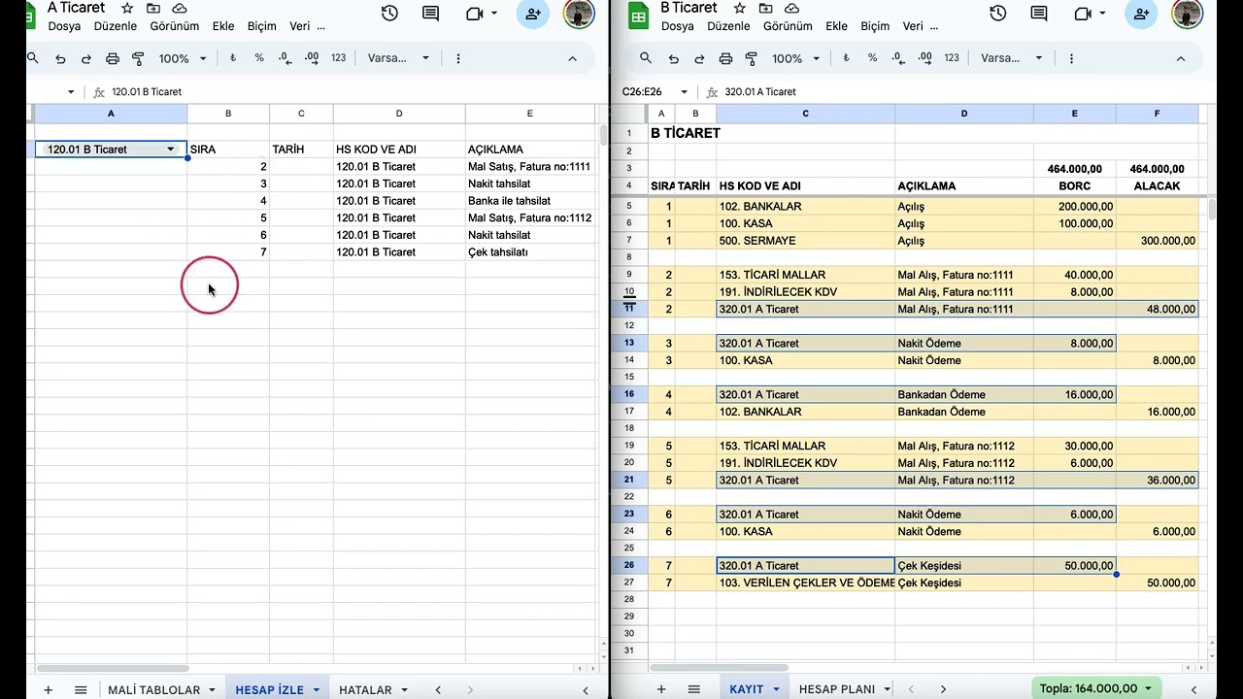Open font dropdown Varsa... in B Ticaret
This screenshot has height=699, width=1243.
click(1011, 58)
